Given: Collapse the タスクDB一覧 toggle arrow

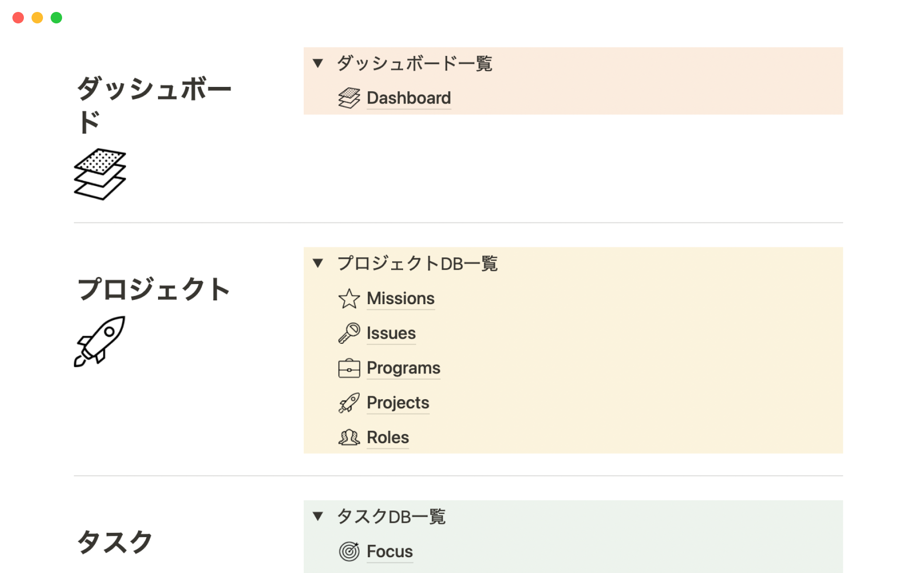Looking at the screenshot, I should click(318, 516).
